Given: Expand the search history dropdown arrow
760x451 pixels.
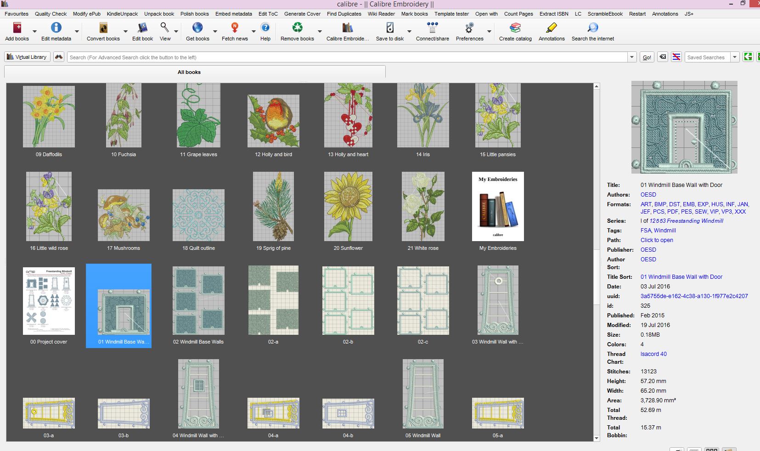Looking at the screenshot, I should [x=632, y=57].
